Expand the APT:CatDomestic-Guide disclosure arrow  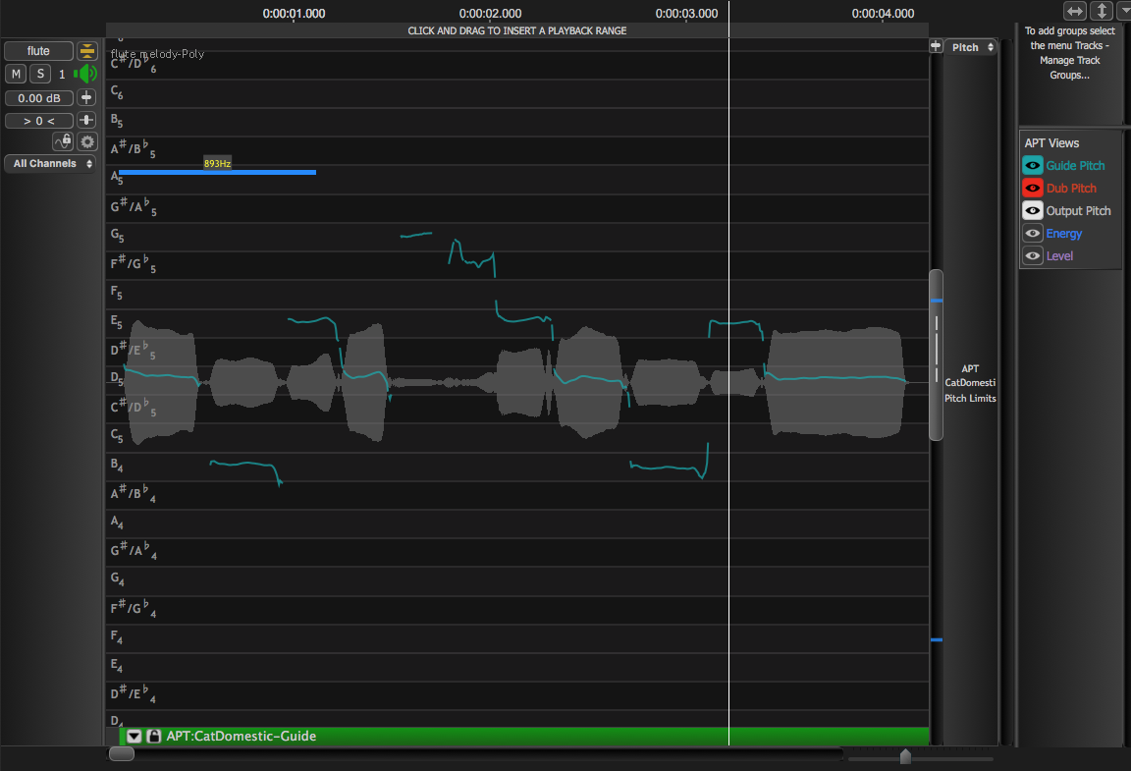(x=135, y=736)
